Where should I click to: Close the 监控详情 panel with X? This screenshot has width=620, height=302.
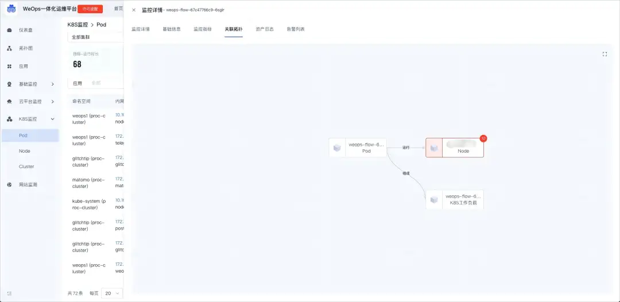[x=134, y=10]
